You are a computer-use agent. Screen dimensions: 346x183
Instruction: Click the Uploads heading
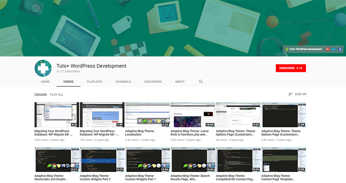[40, 94]
